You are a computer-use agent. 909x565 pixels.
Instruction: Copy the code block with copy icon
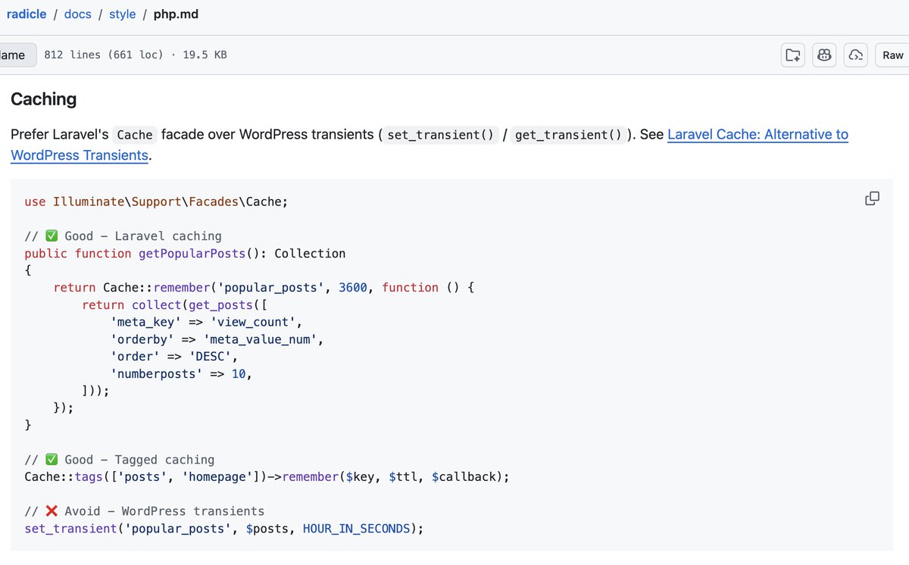coord(872,198)
